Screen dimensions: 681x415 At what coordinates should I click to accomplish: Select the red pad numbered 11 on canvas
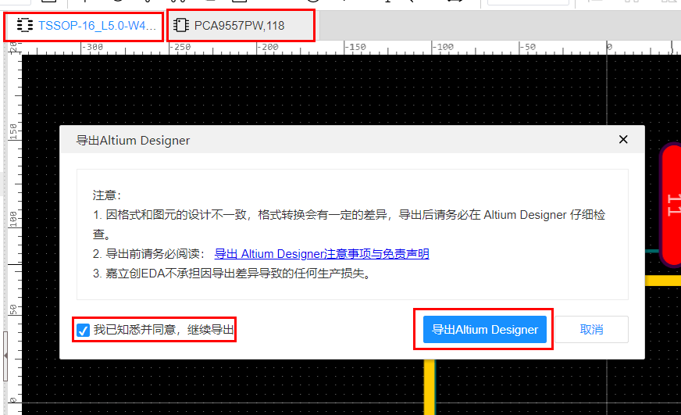point(671,205)
